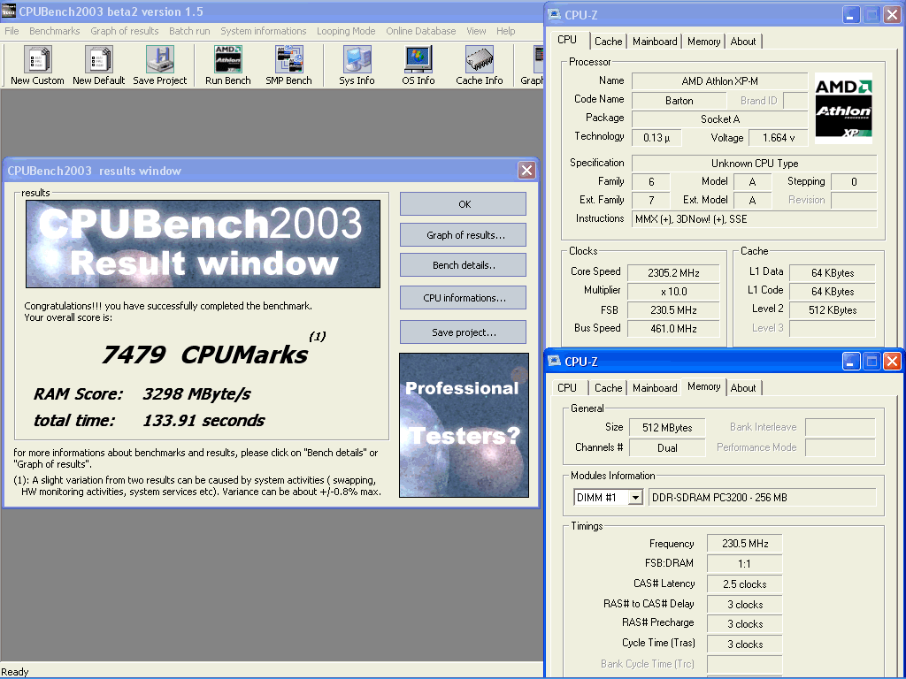Click OK in the results window
Screen dimensions: 906x679
coord(463,204)
